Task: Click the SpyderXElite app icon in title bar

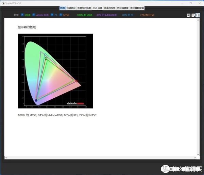Action: (3, 3)
